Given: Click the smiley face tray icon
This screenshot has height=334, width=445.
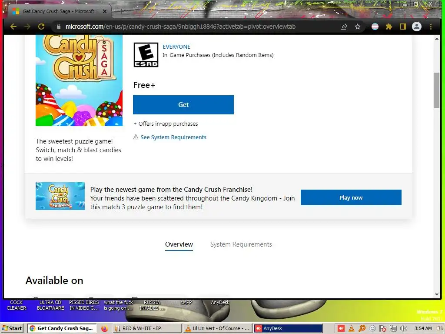Looking at the screenshot, I should tap(372, 329).
